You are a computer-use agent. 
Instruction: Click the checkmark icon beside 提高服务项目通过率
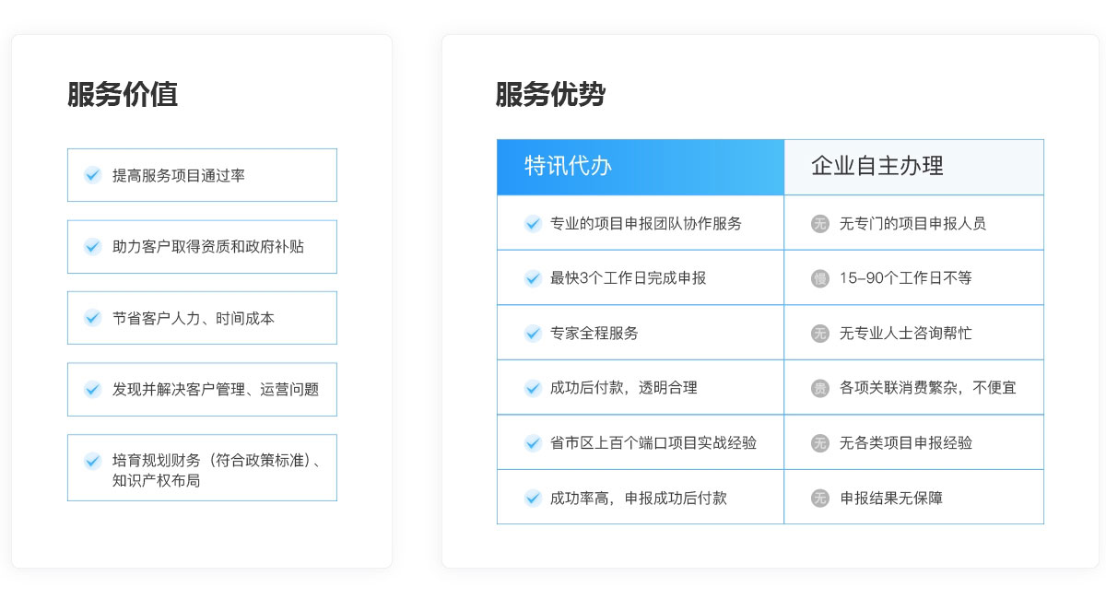click(x=92, y=174)
